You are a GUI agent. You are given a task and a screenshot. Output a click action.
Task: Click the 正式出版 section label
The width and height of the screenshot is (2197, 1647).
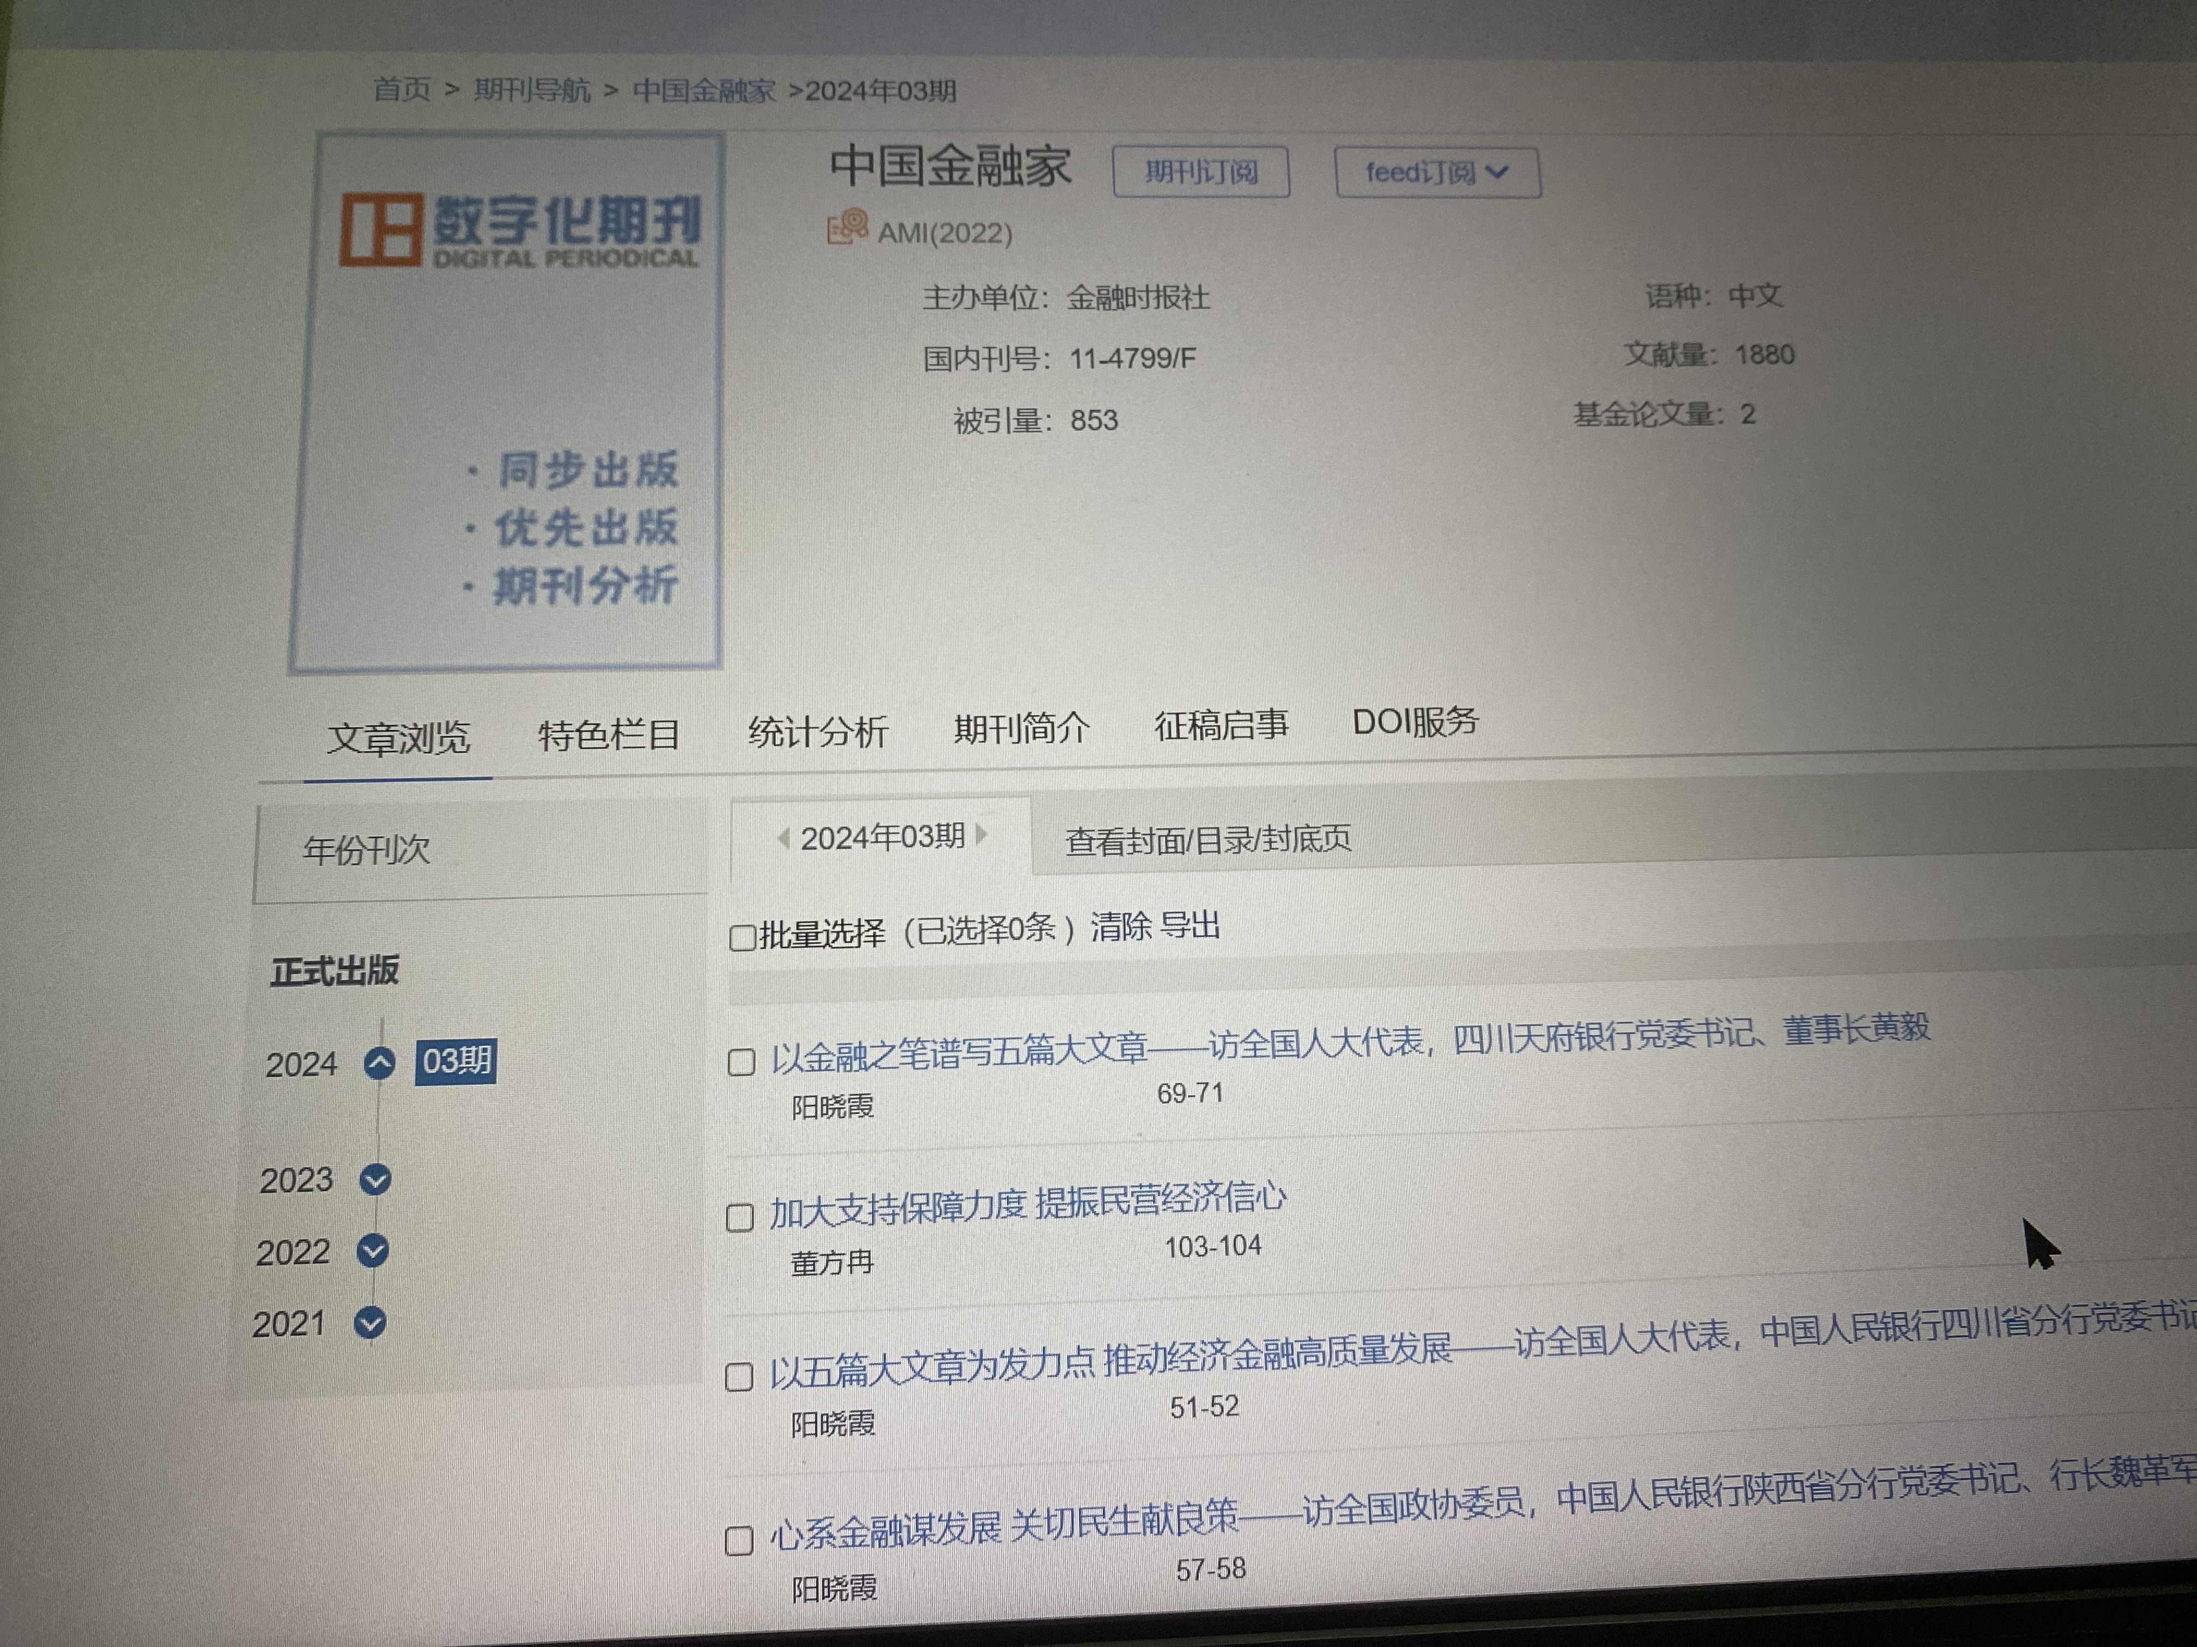(x=335, y=970)
